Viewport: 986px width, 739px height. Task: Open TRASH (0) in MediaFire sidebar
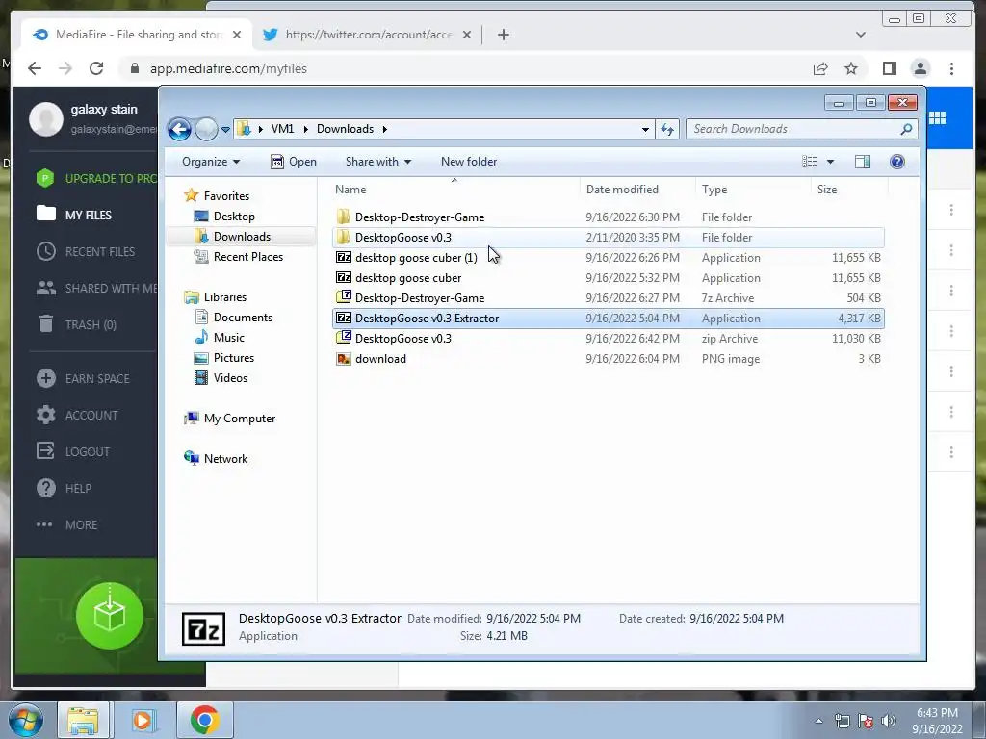pos(77,324)
